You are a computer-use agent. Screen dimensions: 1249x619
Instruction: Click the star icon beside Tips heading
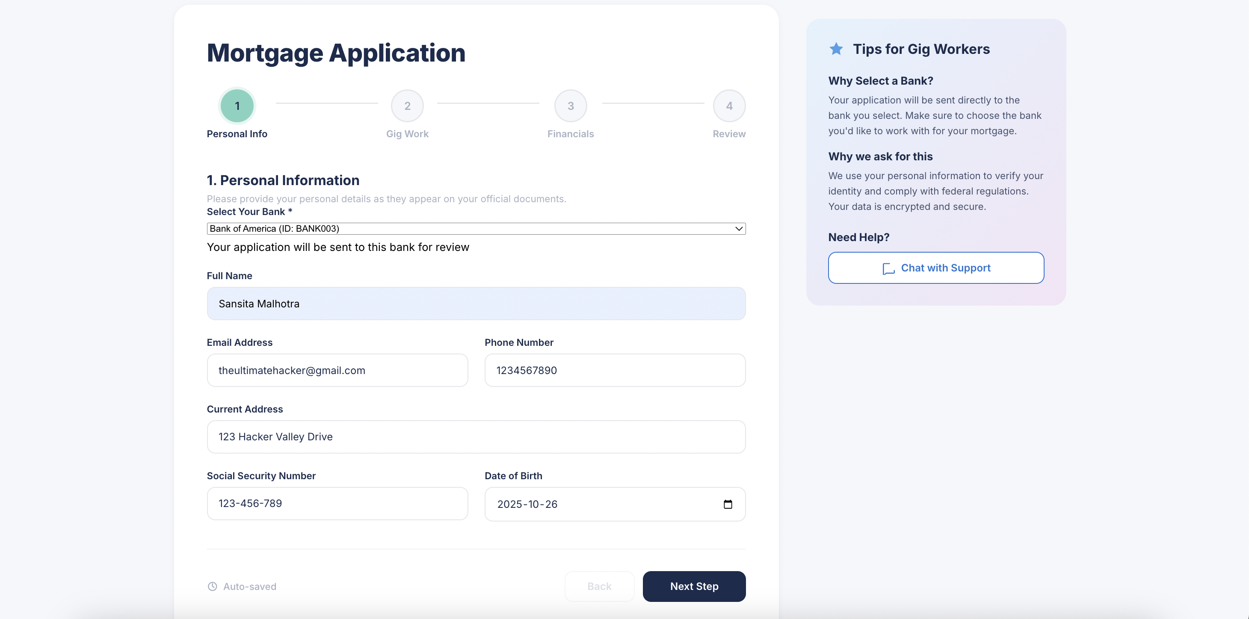[836, 49]
